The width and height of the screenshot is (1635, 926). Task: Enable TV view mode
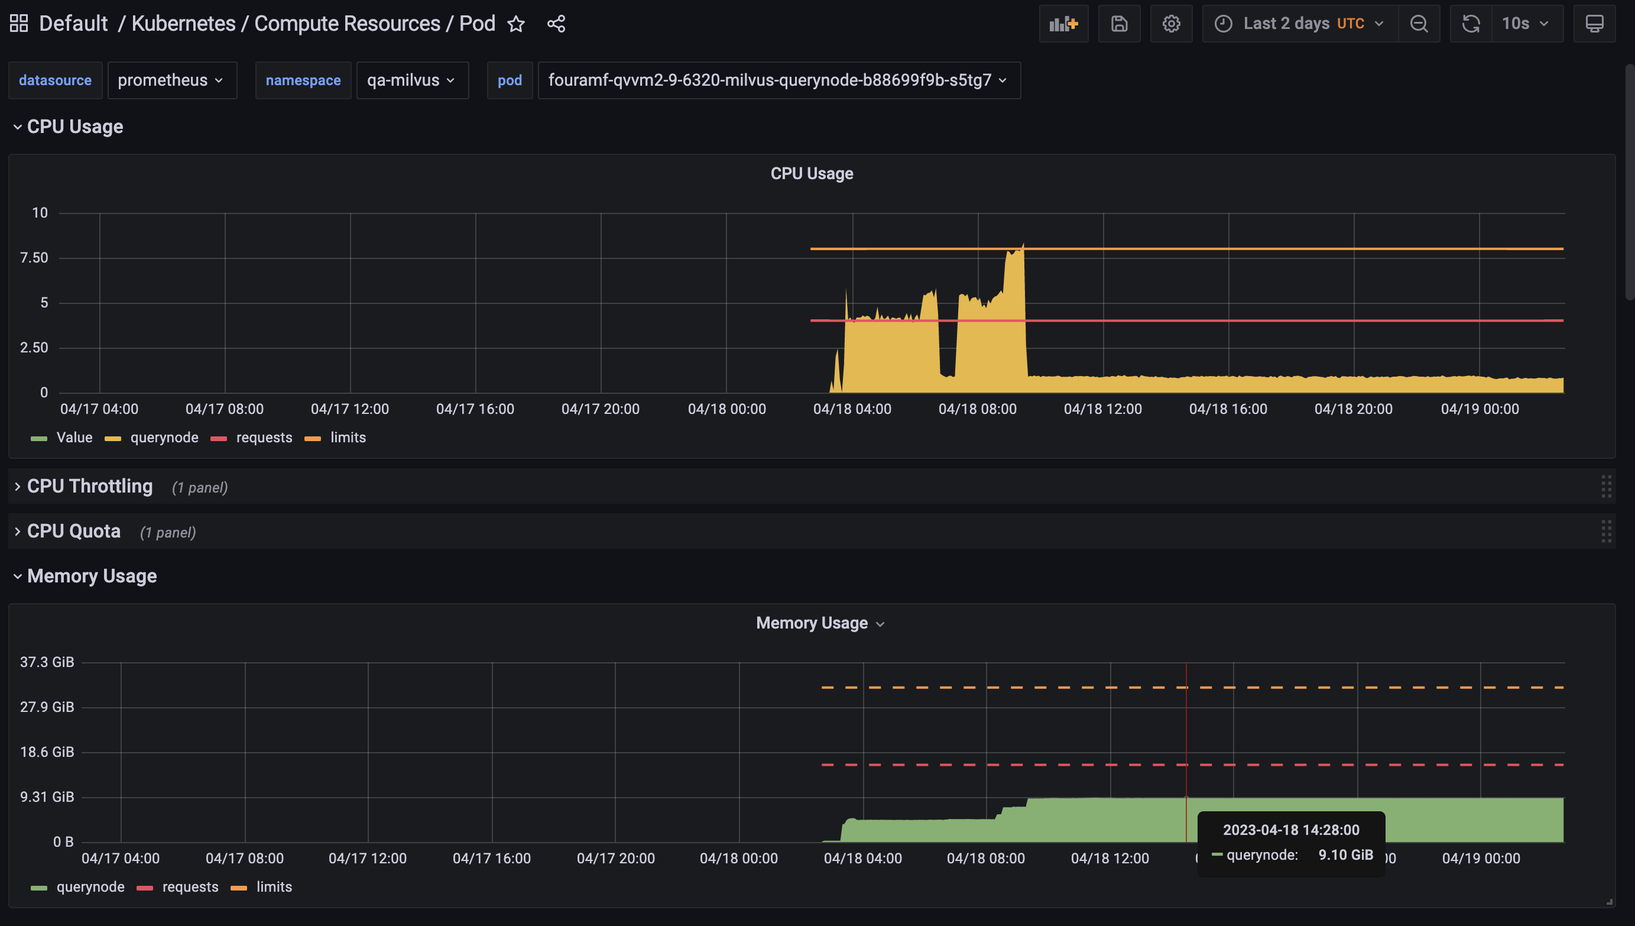pyautogui.click(x=1594, y=24)
